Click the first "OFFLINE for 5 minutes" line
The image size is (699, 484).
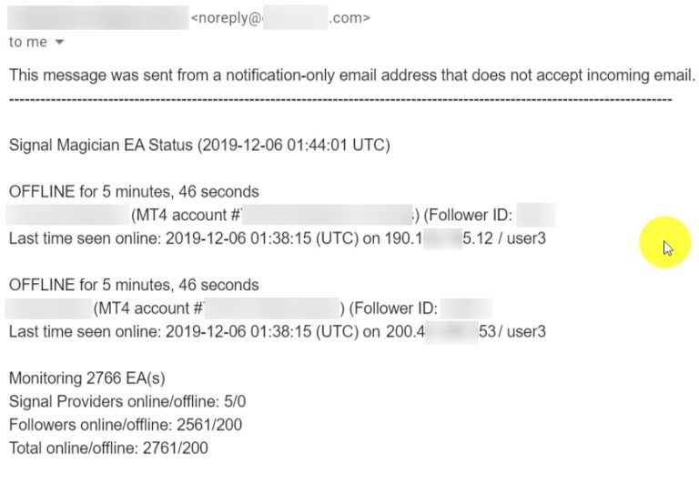point(134,192)
